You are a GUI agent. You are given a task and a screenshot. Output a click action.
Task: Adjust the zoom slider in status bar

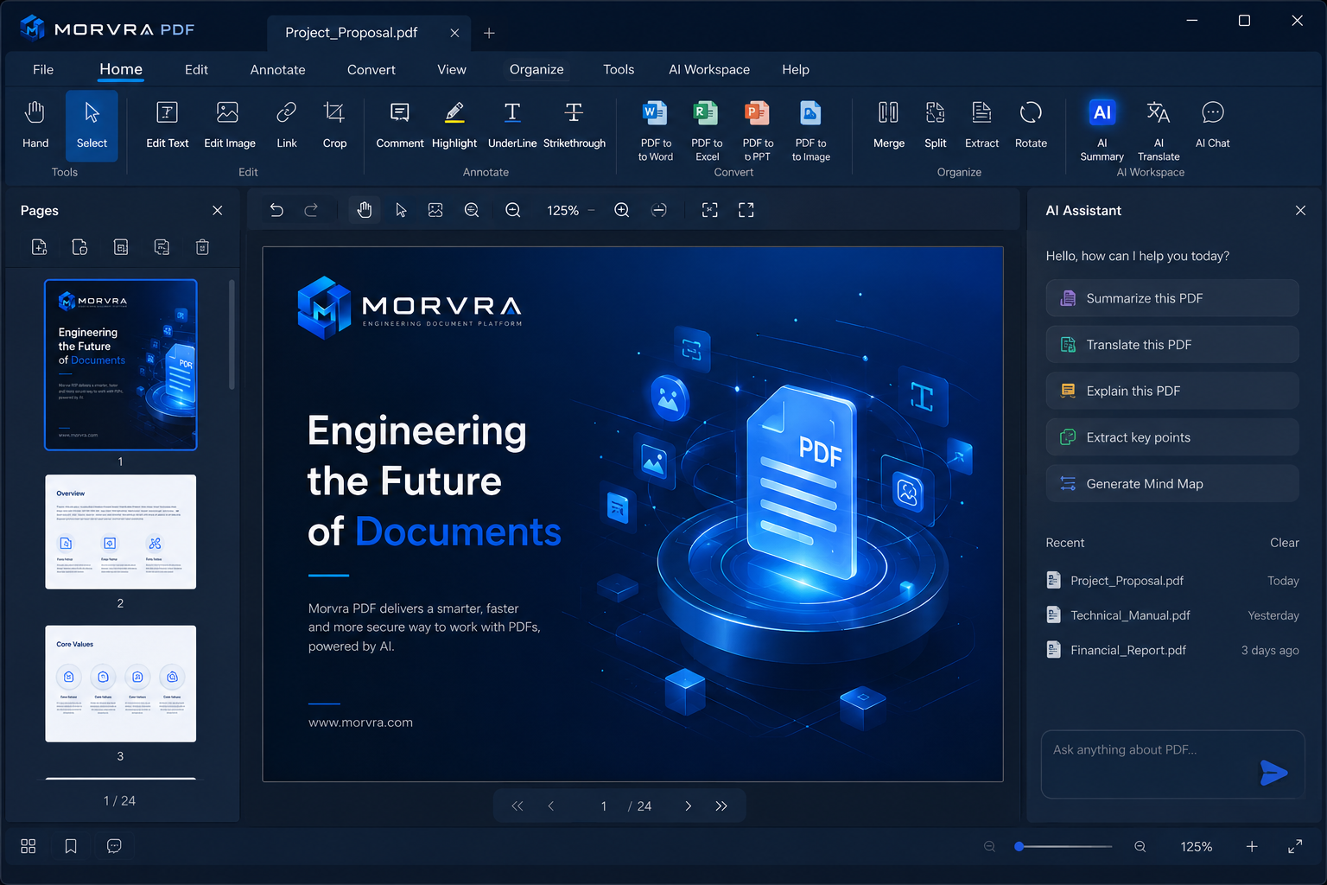(1064, 847)
